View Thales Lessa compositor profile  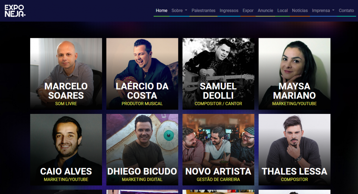[294, 150]
